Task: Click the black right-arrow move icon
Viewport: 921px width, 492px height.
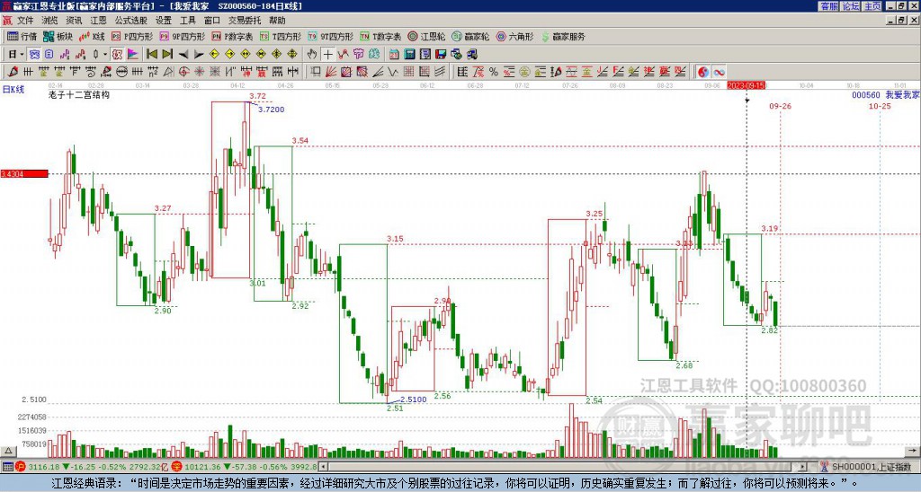Action: [x=199, y=55]
